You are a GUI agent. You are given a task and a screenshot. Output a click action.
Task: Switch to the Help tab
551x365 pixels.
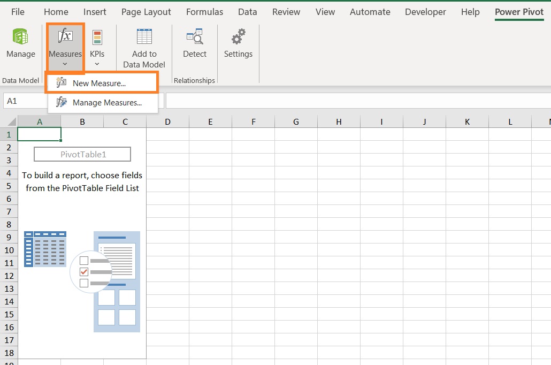[470, 12]
